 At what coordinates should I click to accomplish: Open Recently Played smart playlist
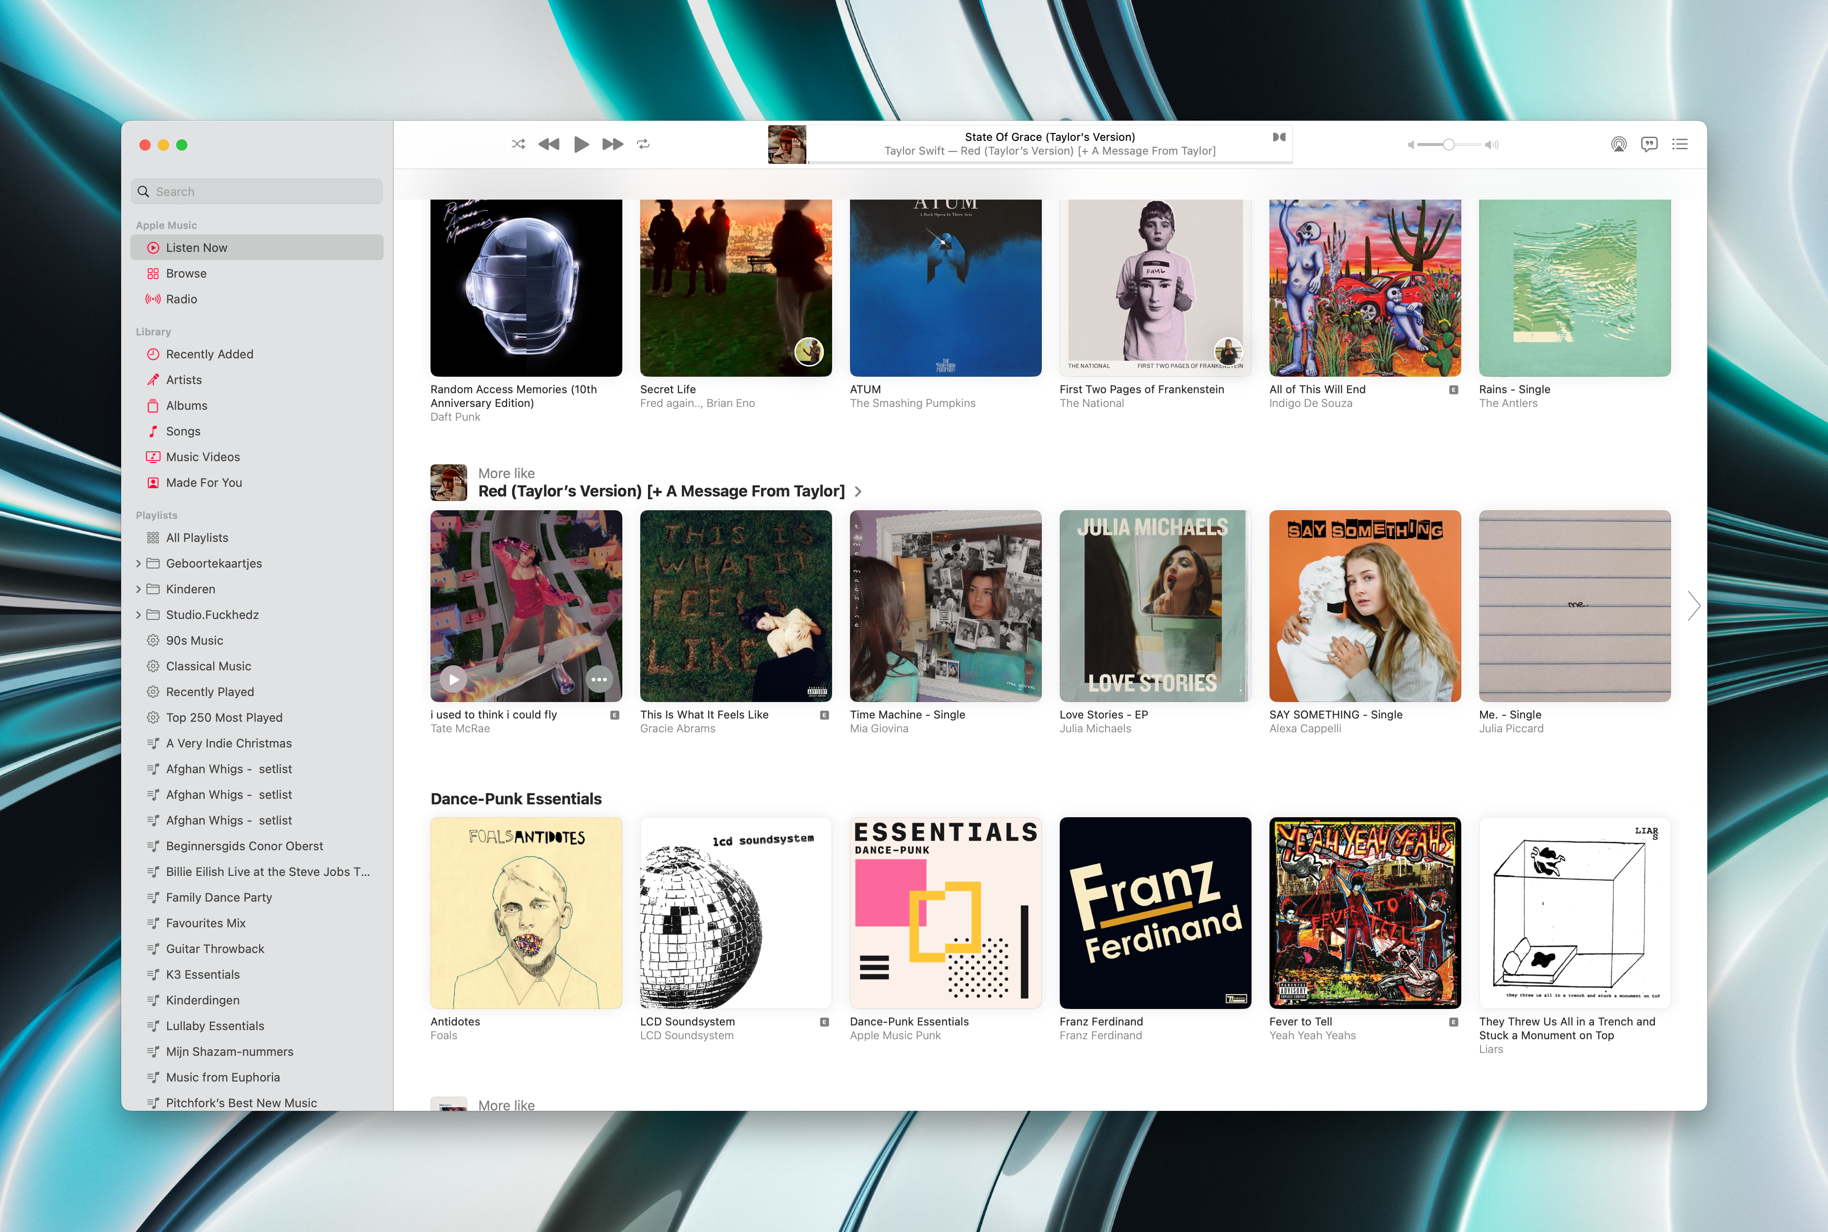[x=257, y=692]
